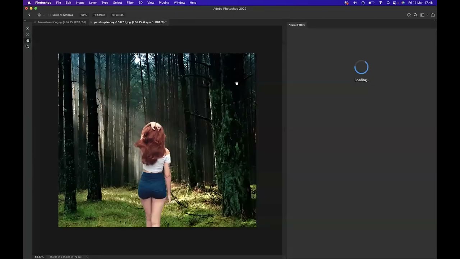Image resolution: width=460 pixels, height=259 pixels.
Task: Collapse the right panel dock chevrons
Action: pyautogui.click(x=434, y=20)
